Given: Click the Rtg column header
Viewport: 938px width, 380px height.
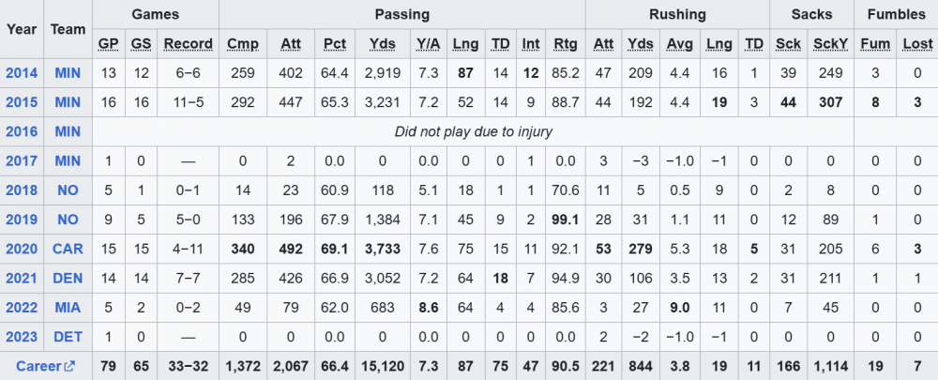Looking at the screenshot, I should pos(566,44).
